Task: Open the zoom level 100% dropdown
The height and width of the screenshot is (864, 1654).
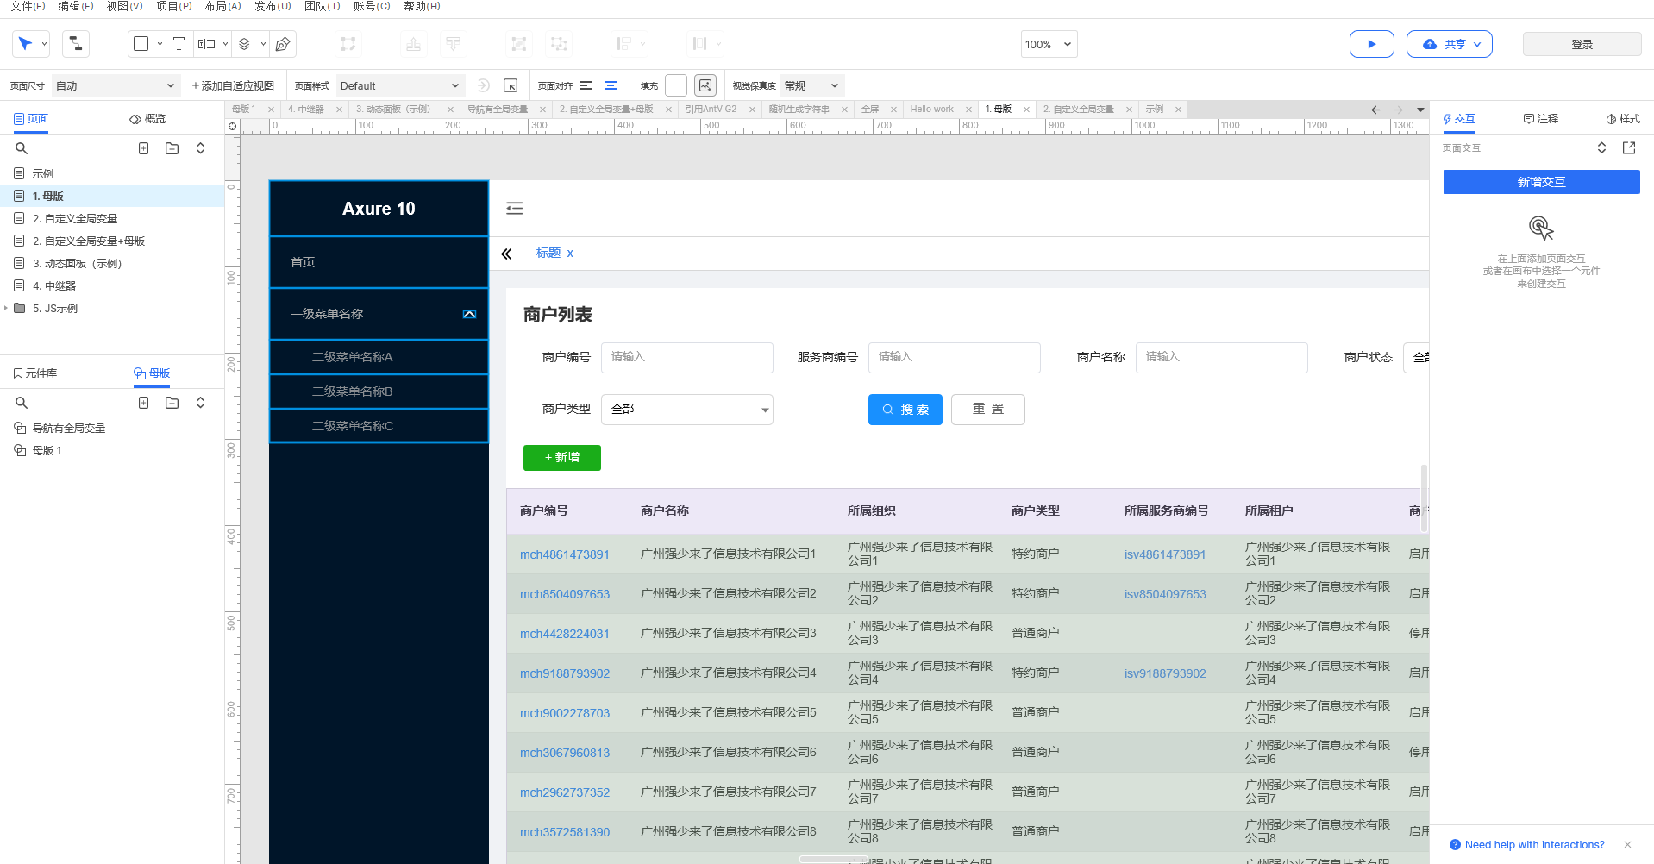Action: (x=1049, y=44)
